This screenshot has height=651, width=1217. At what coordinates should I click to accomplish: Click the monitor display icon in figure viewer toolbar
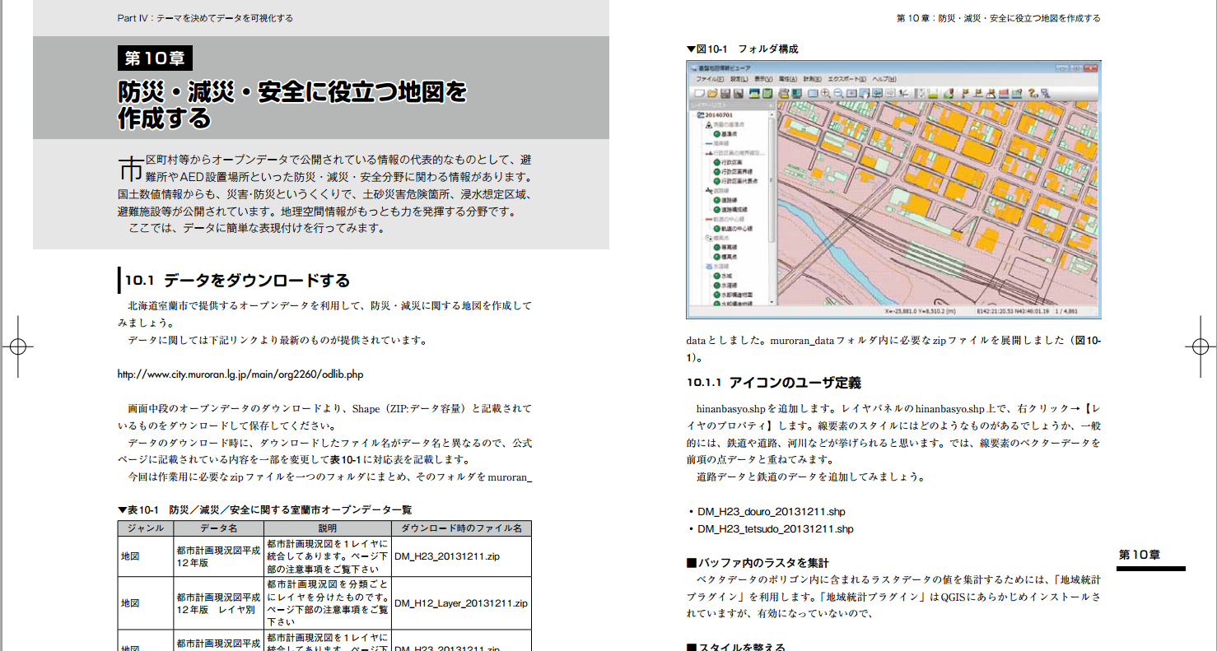(x=796, y=93)
